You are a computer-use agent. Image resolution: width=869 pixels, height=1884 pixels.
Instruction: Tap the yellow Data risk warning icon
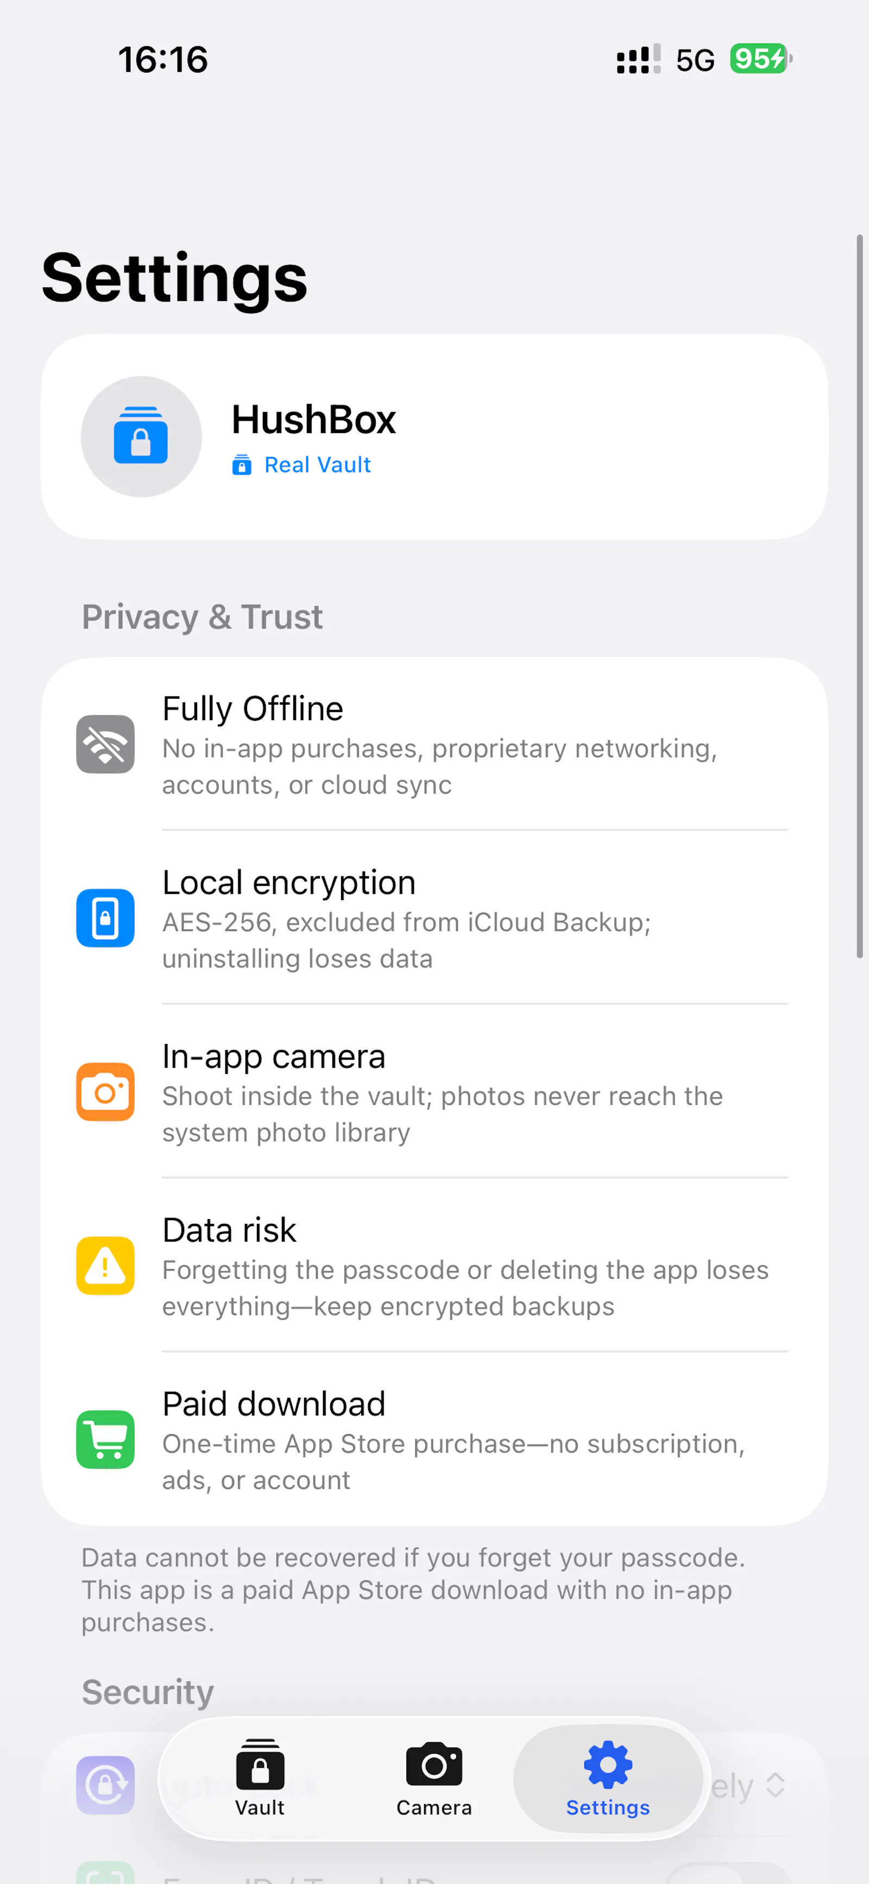tap(105, 1266)
